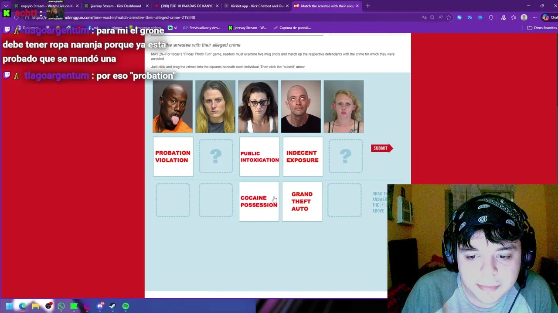Viewport: 558px width, 313px height.
Task: Open Microsoft Edge from the taskbar
Action: coord(22,306)
